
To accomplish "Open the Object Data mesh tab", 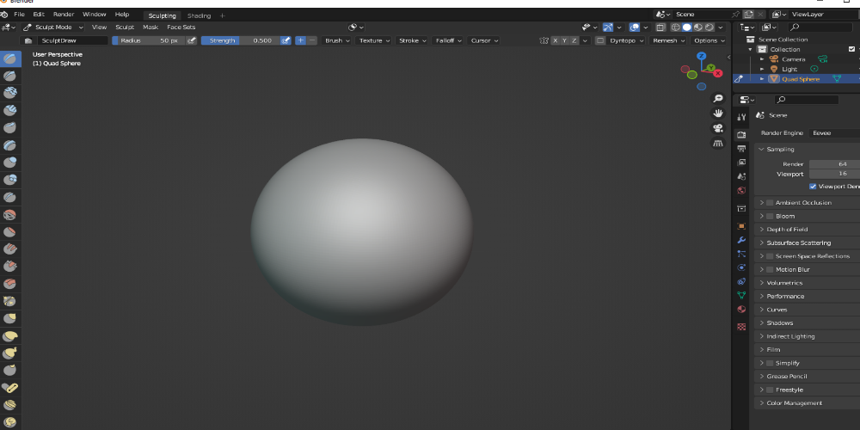I will tap(741, 296).
